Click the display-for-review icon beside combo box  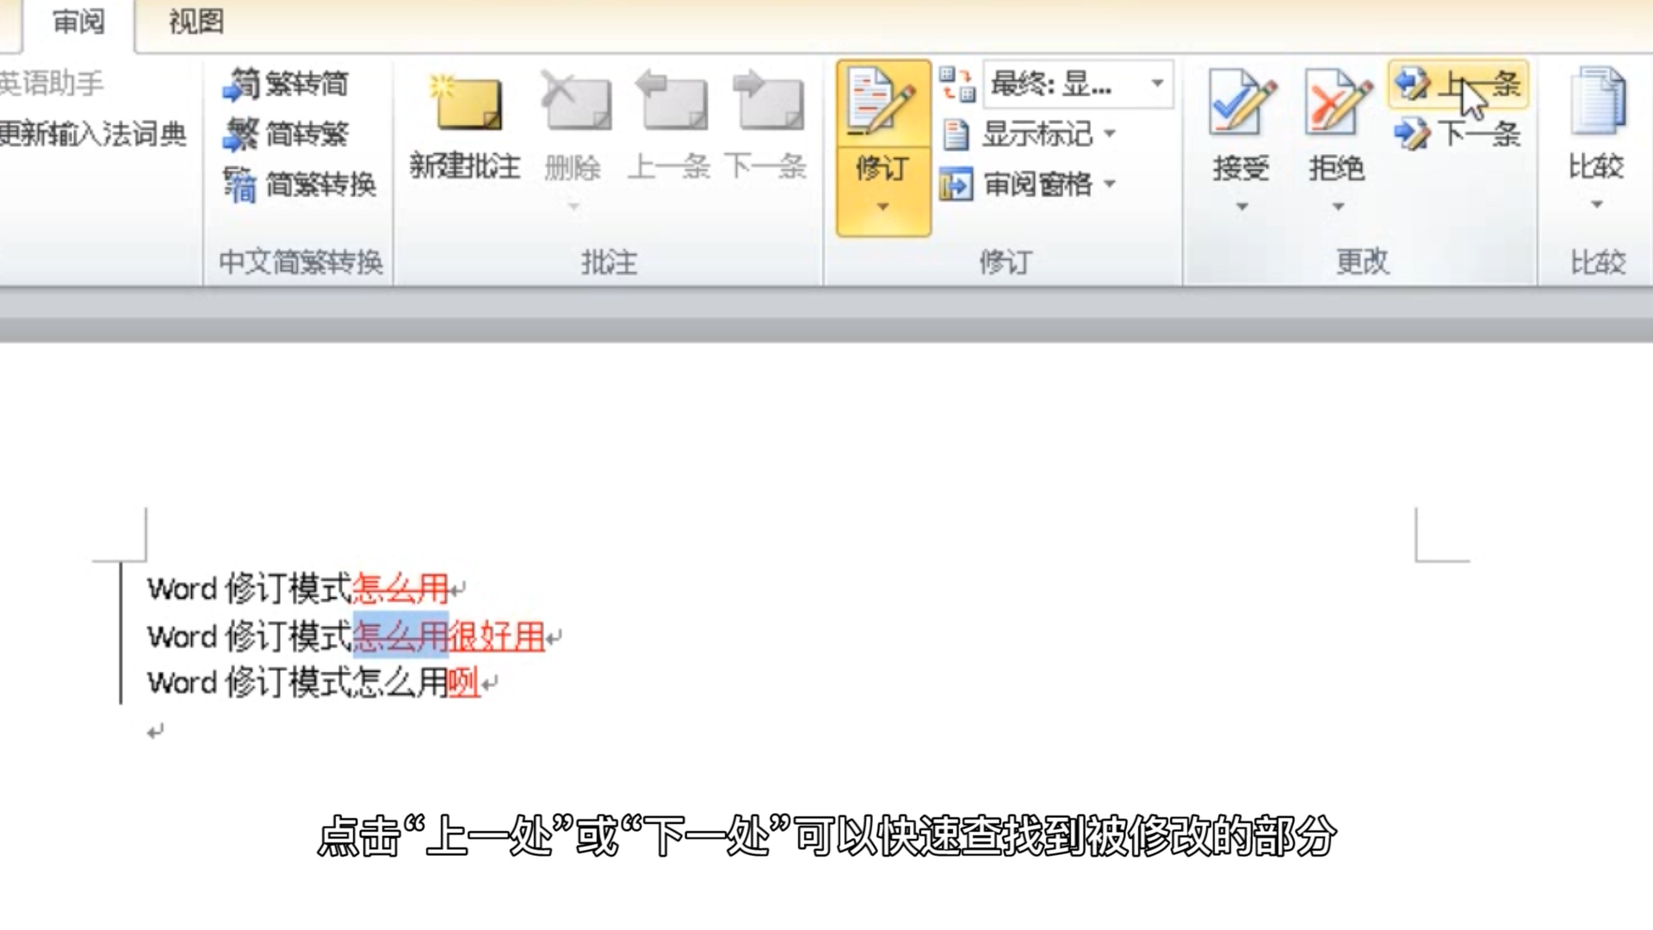tap(957, 84)
